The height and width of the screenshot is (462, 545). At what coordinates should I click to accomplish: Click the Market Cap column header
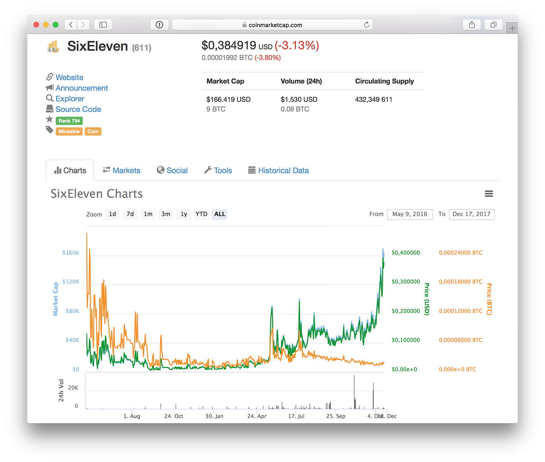tap(225, 81)
